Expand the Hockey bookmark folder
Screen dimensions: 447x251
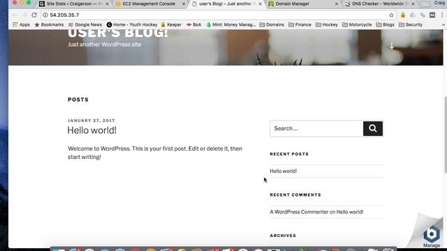point(327,25)
